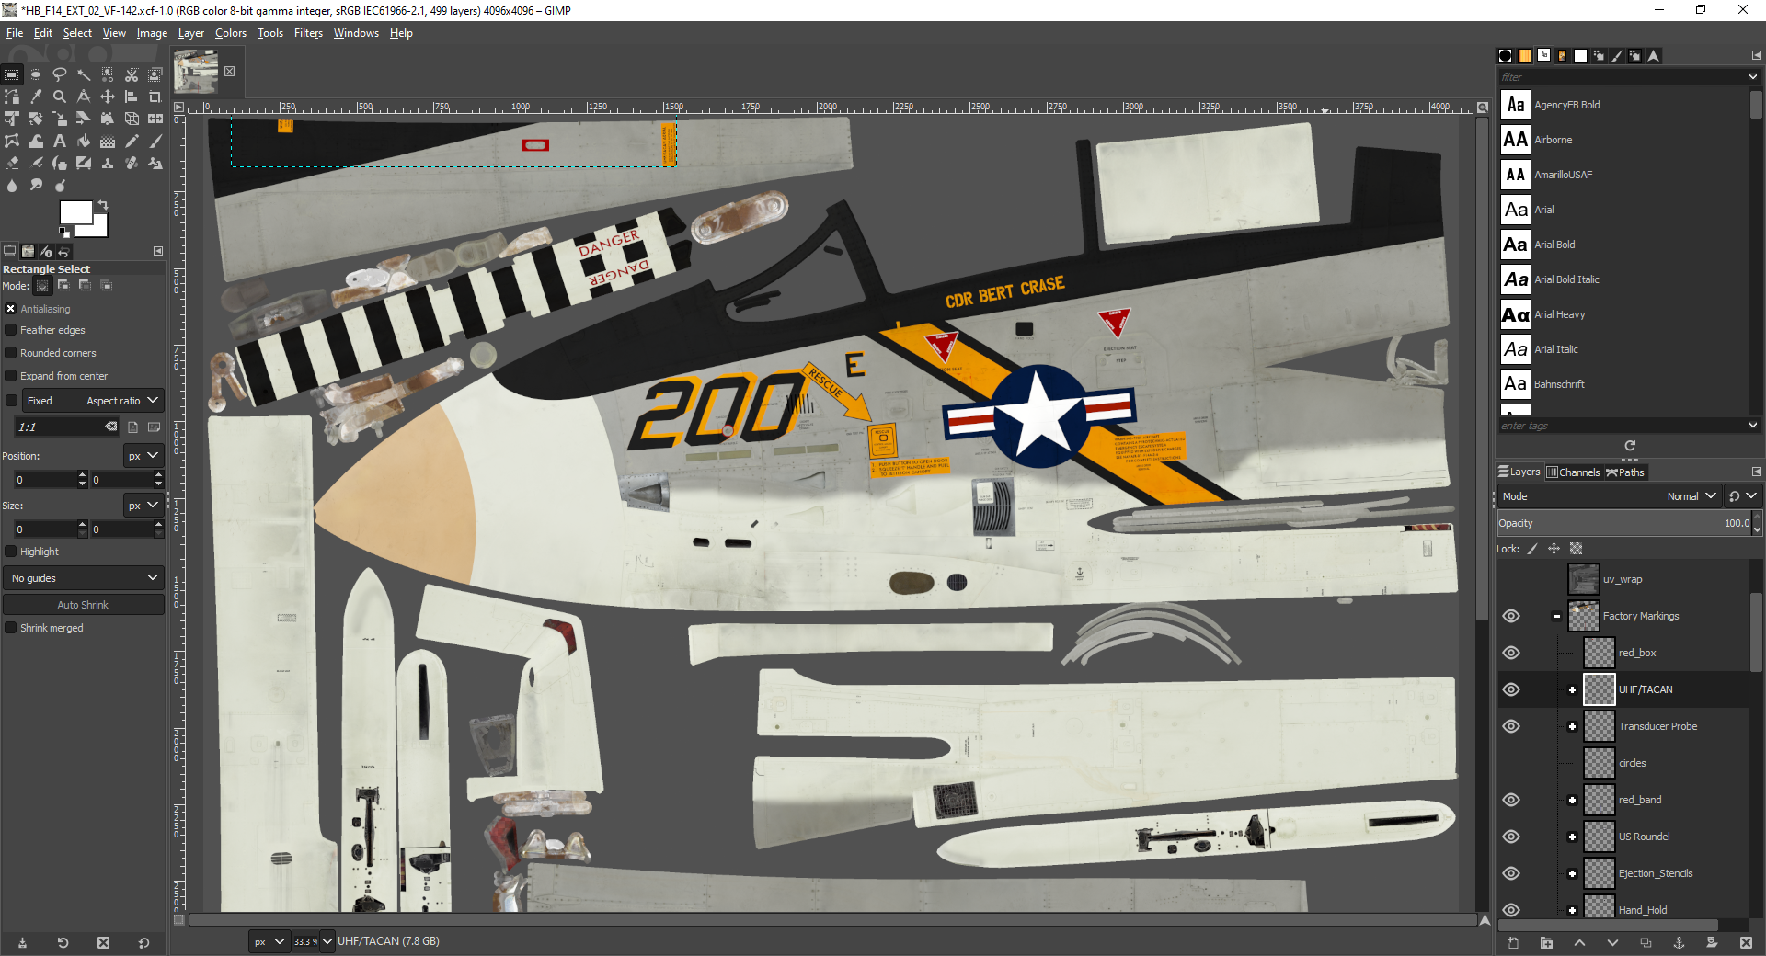Screen dimensions: 1766x956
Task: Create a new layer group
Action: (1546, 942)
